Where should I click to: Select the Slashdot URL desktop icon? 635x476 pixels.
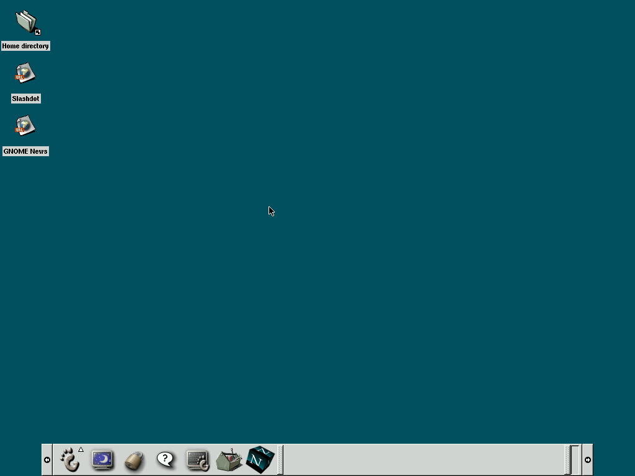click(x=25, y=73)
